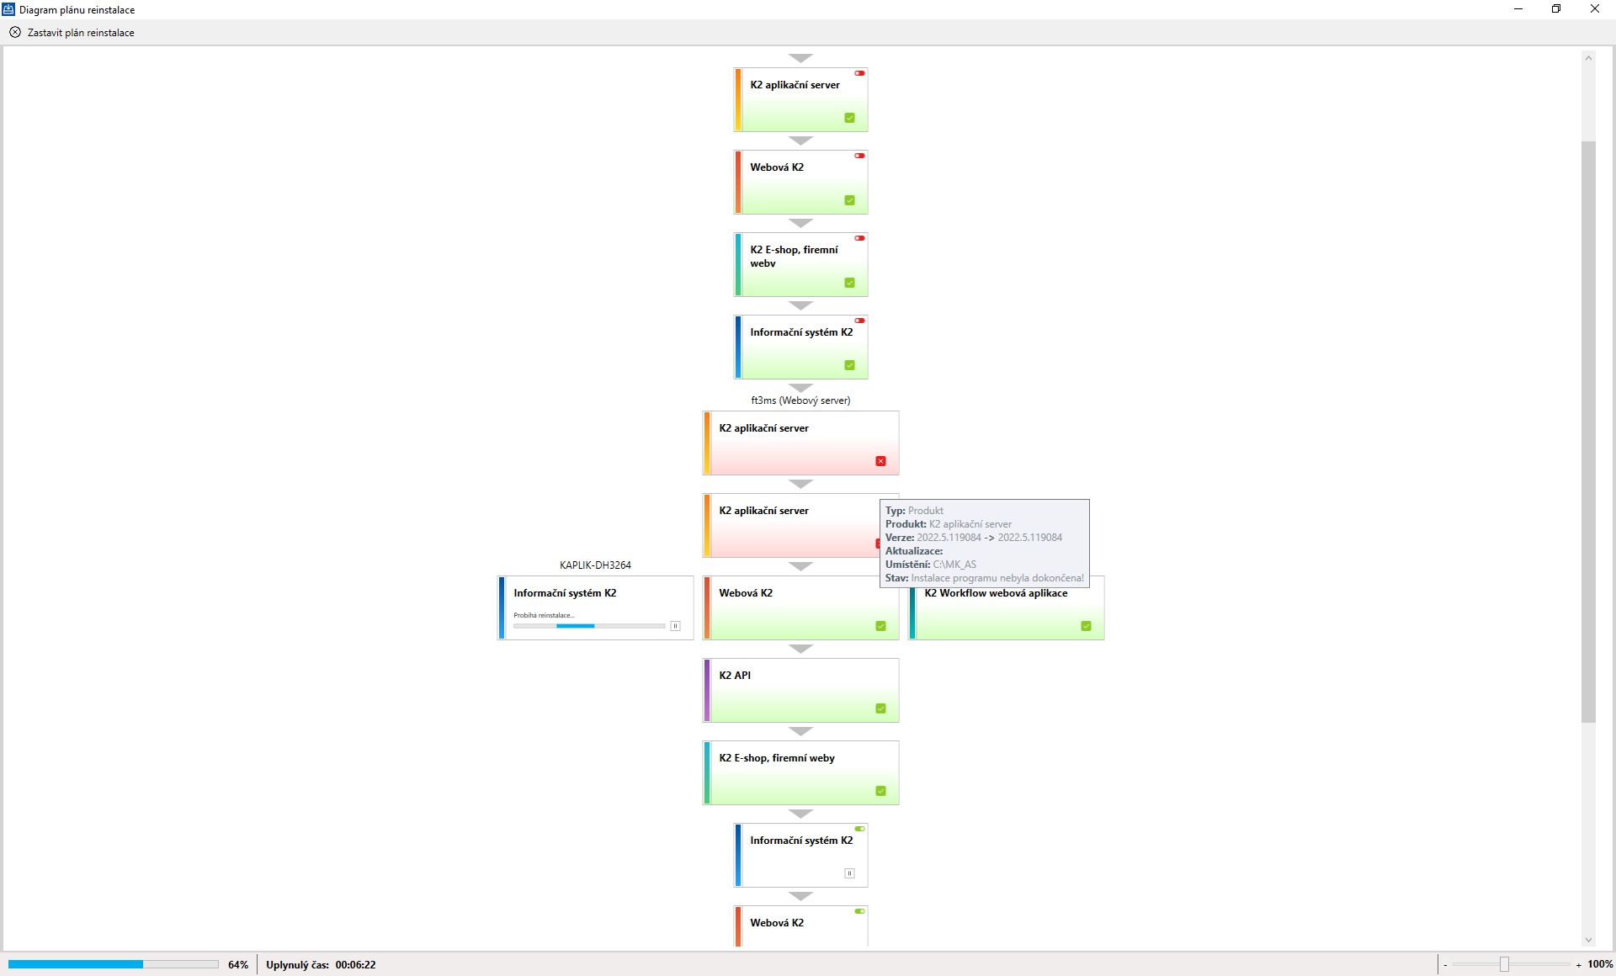Click scroll down arrow of diagram scrollbar

tap(1588, 940)
